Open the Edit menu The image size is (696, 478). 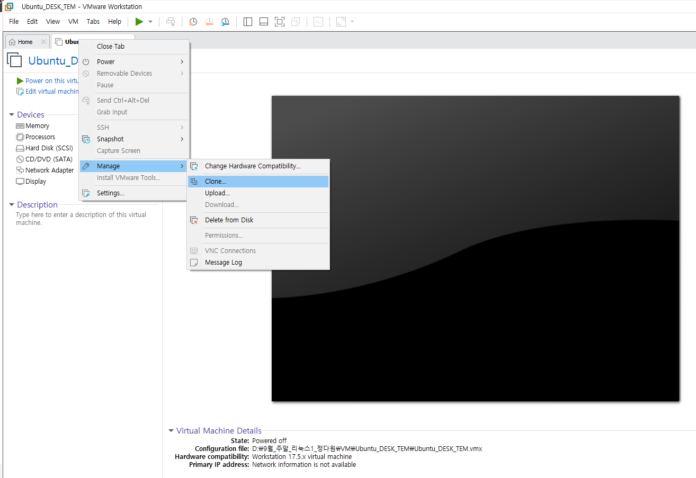pos(32,22)
